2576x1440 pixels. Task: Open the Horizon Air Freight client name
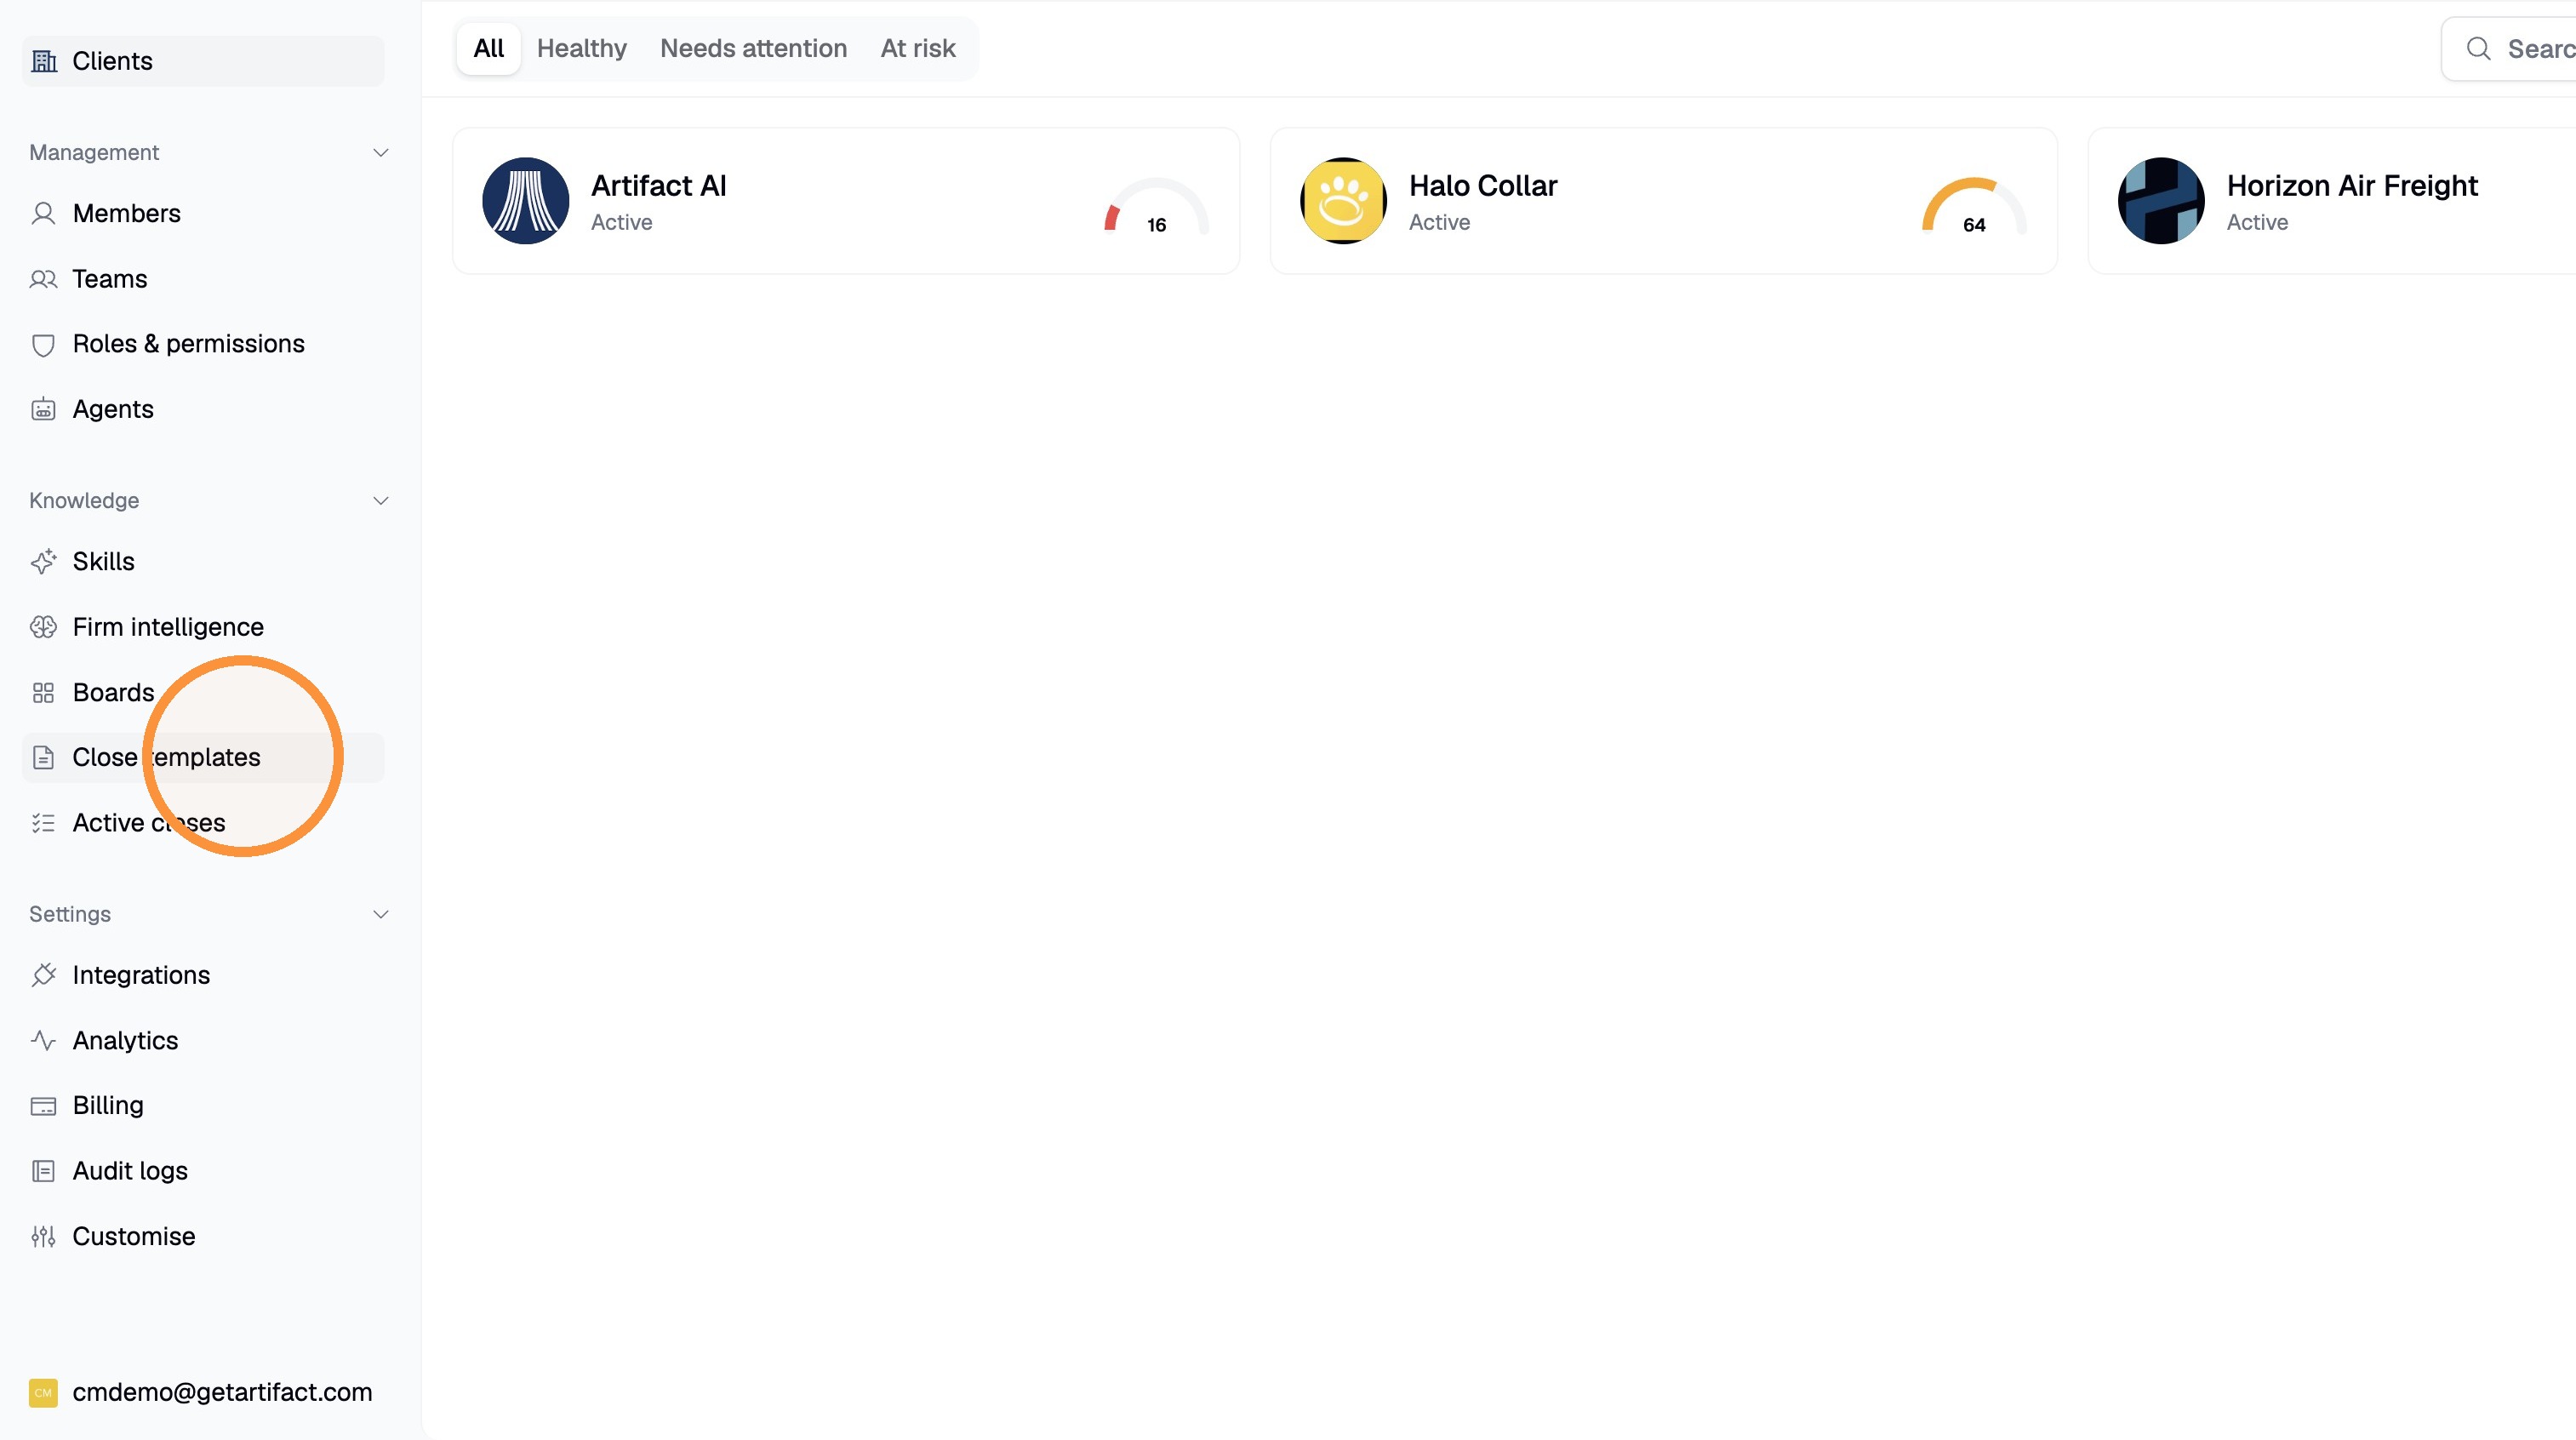coord(2352,186)
